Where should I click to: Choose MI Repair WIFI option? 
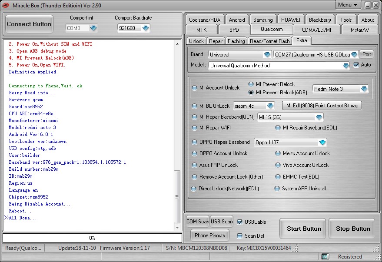194,128
